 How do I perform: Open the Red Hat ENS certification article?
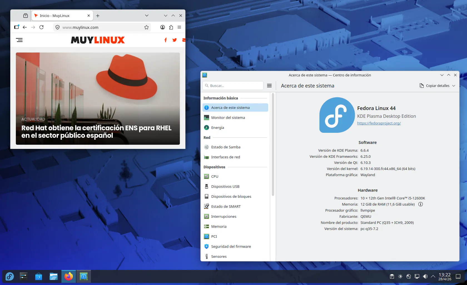(x=96, y=132)
